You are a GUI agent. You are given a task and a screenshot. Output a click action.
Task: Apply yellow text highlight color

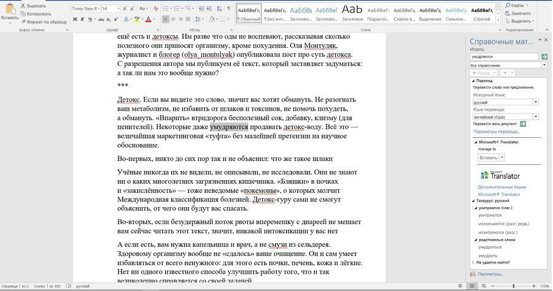click(137, 20)
